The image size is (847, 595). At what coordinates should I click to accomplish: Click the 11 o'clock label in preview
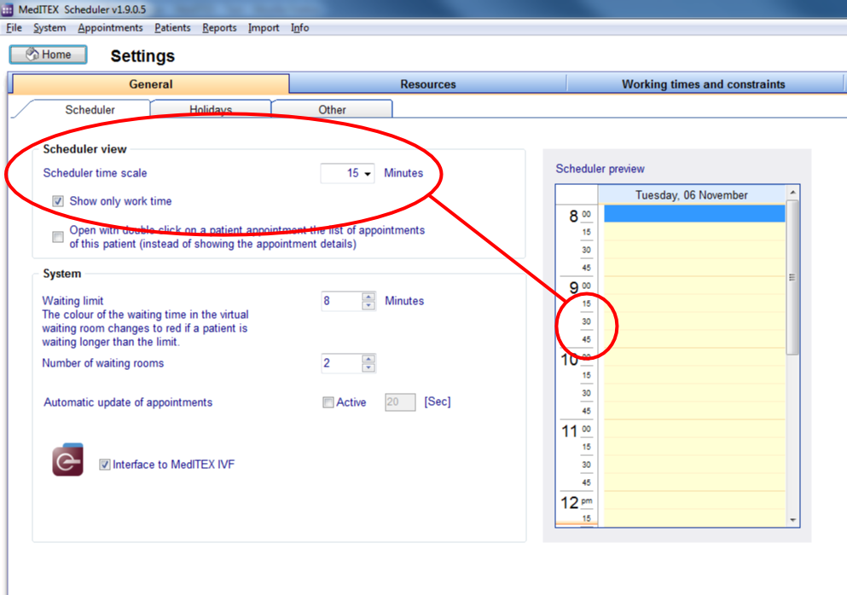[x=569, y=431]
